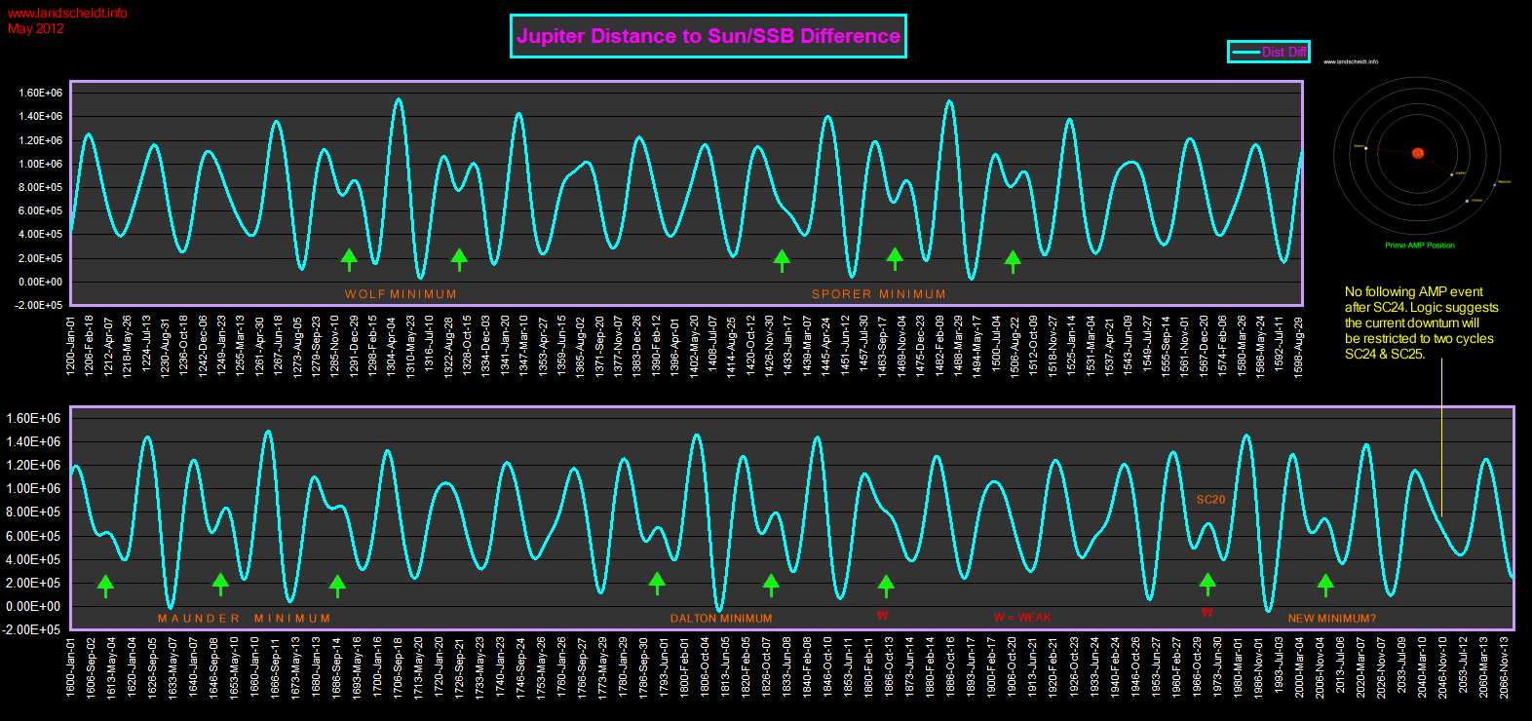Select the SPORER MINIMUM label
1532x721 pixels.
pyautogui.click(x=879, y=294)
